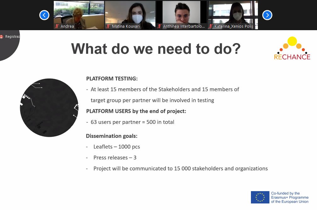Image resolution: width=317 pixels, height=210 pixels.
Task: Click the Registraz recording label
Action: (x=13, y=36)
